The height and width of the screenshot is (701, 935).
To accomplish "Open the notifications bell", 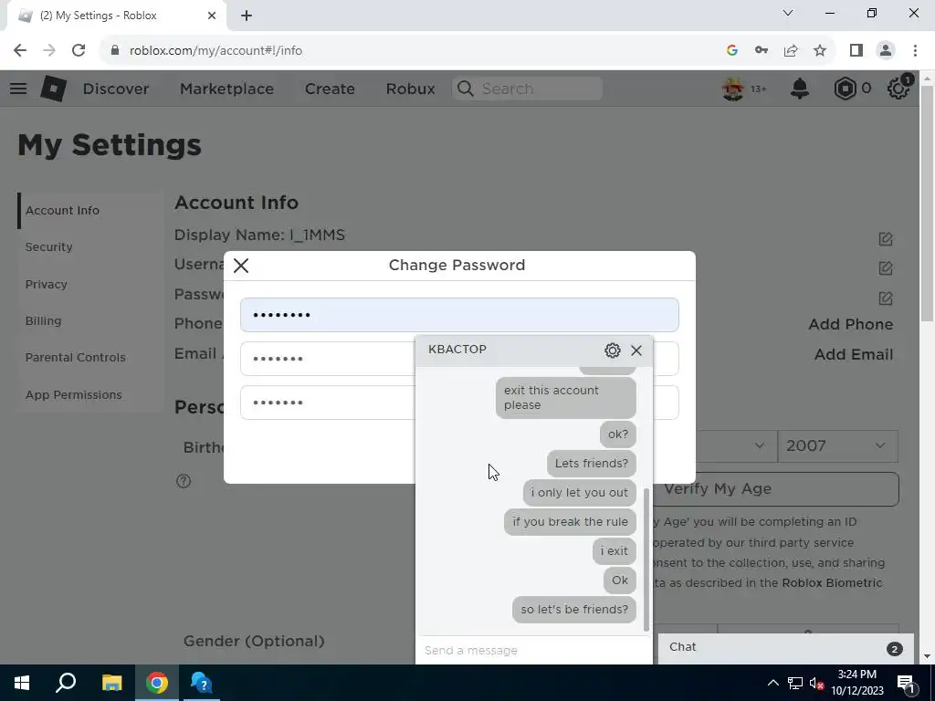I will 800,89.
